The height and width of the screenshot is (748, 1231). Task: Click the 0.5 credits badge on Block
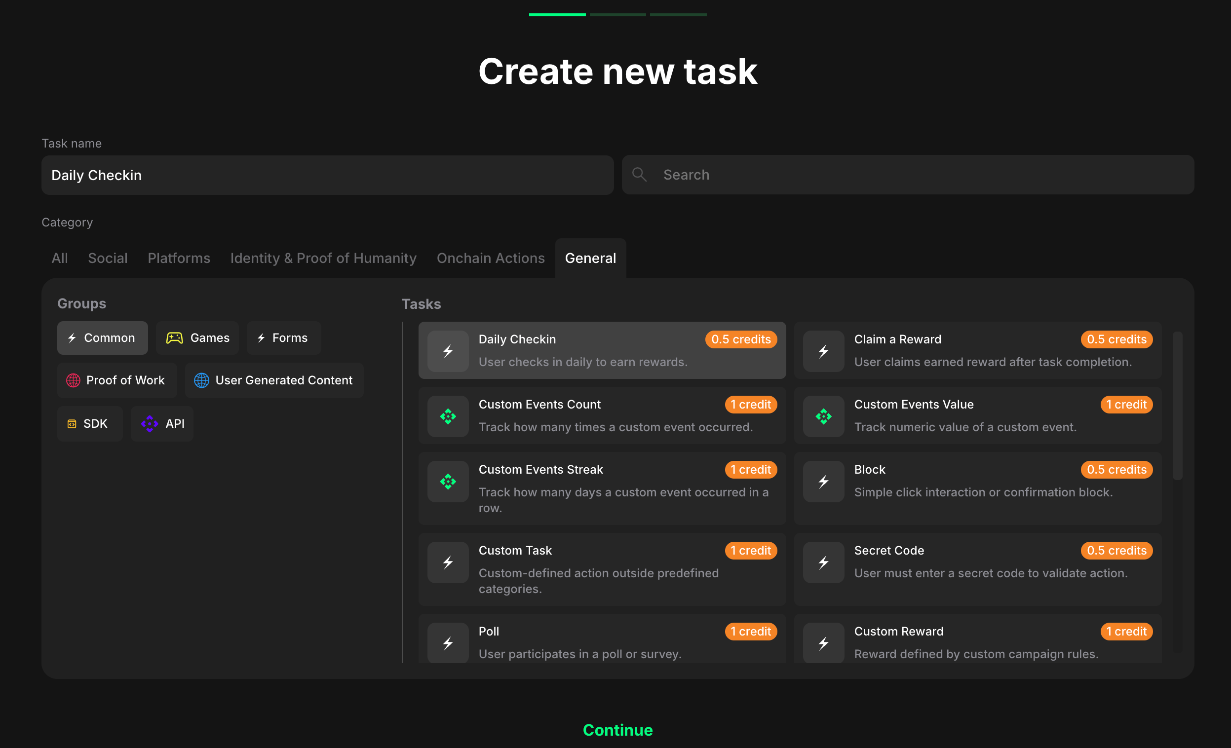[x=1116, y=469]
